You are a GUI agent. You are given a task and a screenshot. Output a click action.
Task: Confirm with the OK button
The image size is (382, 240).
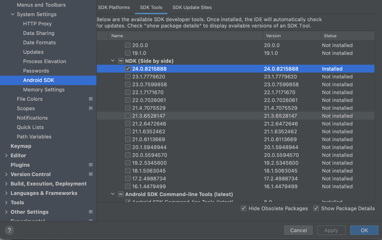tap(364, 230)
